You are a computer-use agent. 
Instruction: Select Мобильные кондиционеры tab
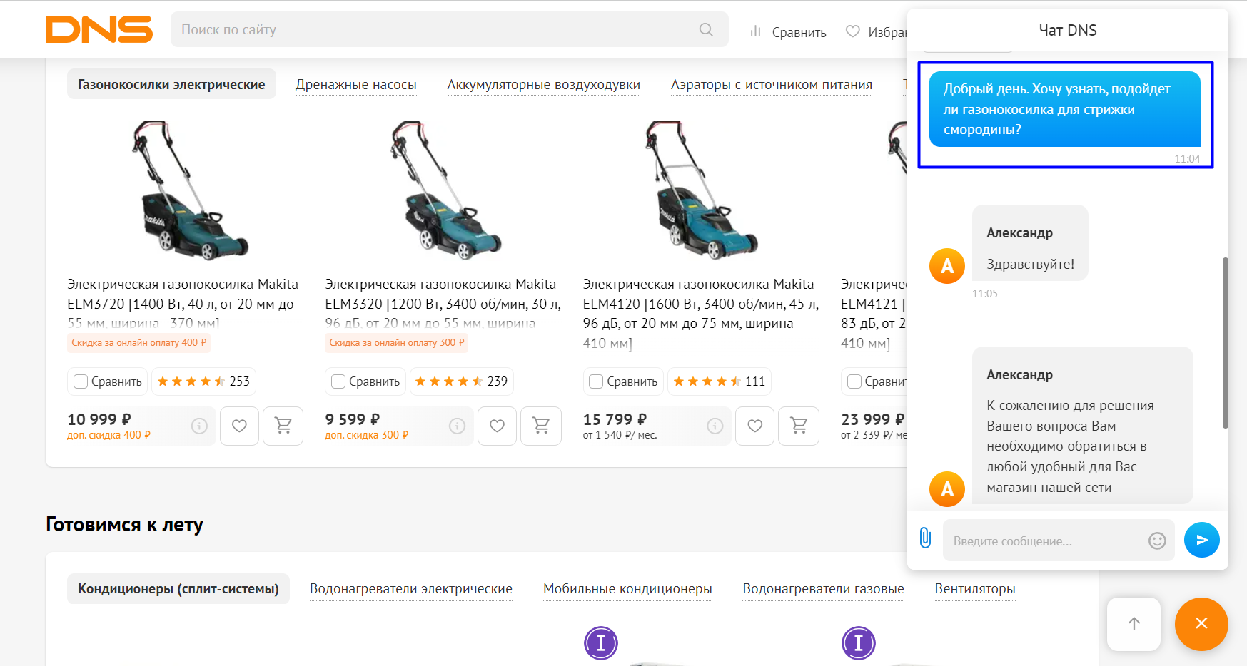(627, 589)
